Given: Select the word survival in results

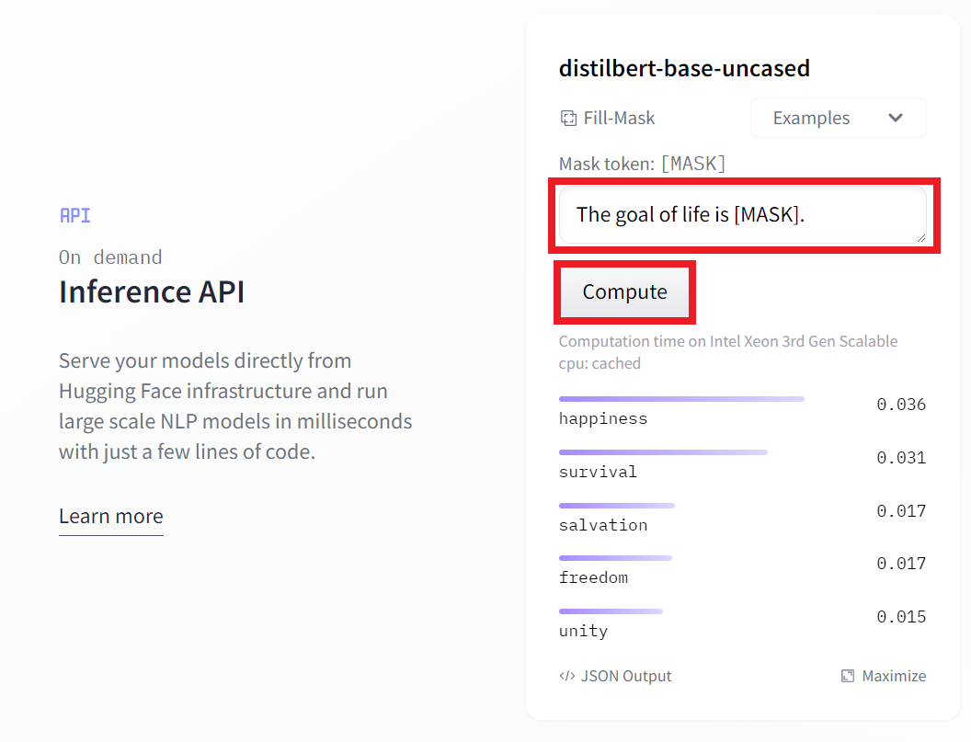Looking at the screenshot, I should coord(598,472).
